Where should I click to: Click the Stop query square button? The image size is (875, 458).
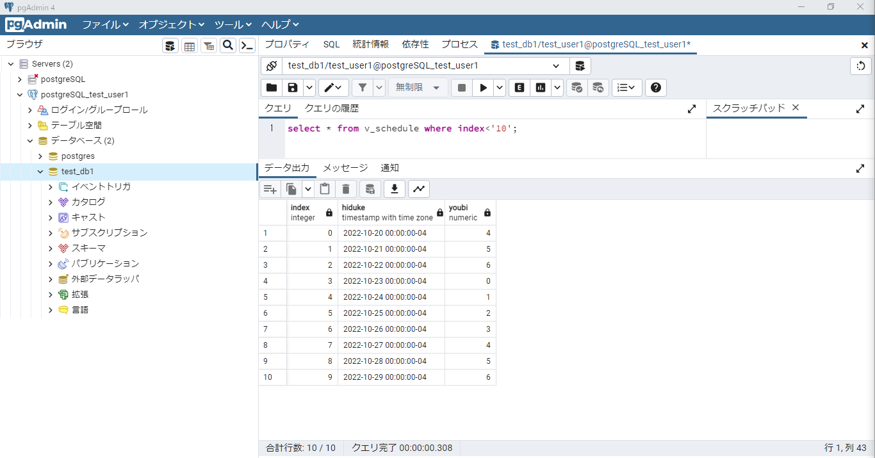462,88
